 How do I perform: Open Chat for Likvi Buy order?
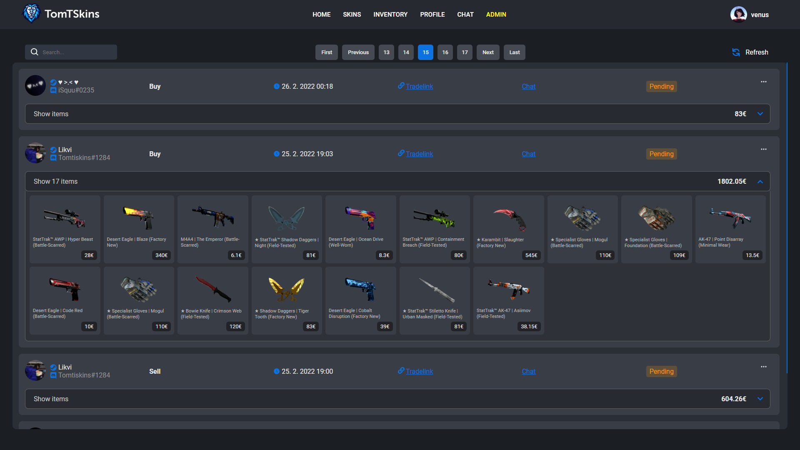tap(528, 154)
